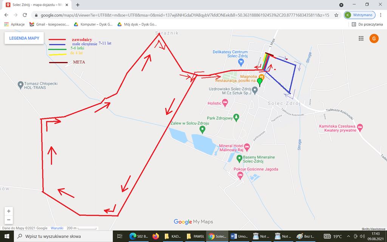
Task: Open the Wstrzymano profile menu
Action: [359, 15]
